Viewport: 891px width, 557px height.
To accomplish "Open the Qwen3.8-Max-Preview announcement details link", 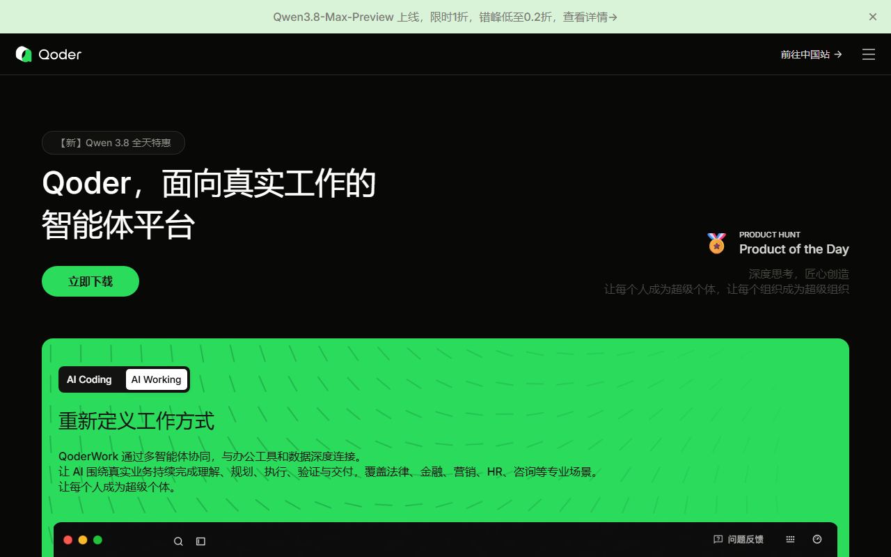I will click(445, 17).
